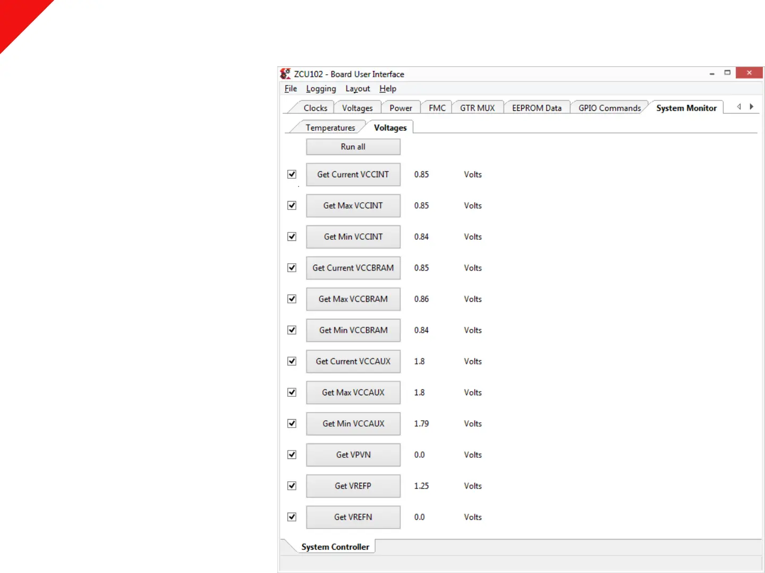The height and width of the screenshot is (573, 765).
Task: Open the Power tab
Action: [401, 108]
